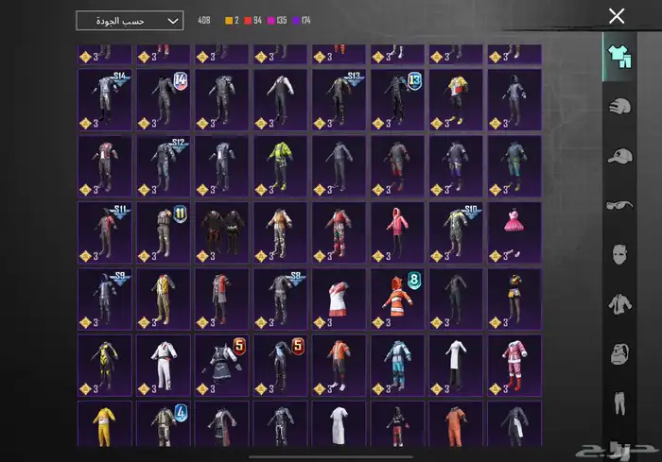The image size is (662, 462).
Task: Open the face mask category icon
Action: (x=618, y=254)
